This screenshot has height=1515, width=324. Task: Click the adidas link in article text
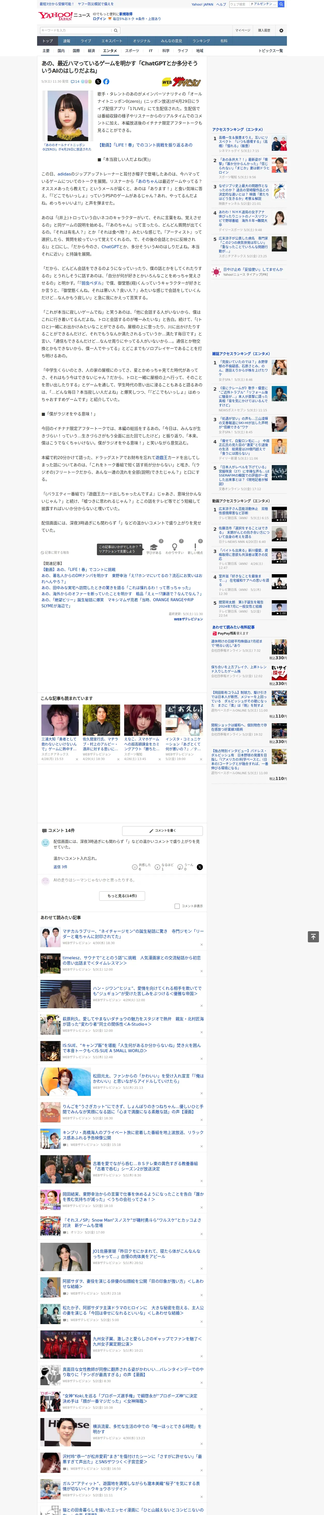[x=64, y=174]
